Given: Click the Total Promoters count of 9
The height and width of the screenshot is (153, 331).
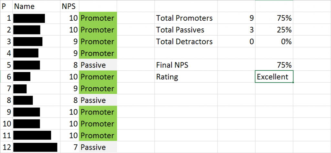Looking at the screenshot, I should pos(236,18).
